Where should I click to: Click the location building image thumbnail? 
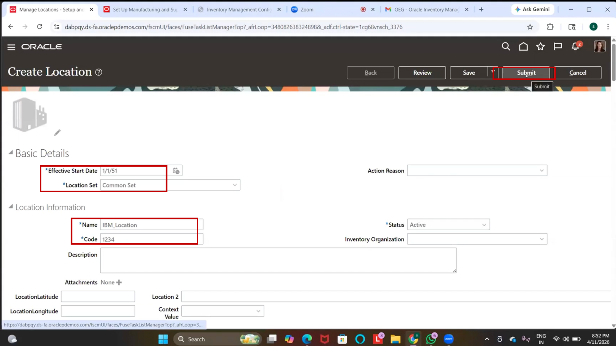tap(30, 115)
